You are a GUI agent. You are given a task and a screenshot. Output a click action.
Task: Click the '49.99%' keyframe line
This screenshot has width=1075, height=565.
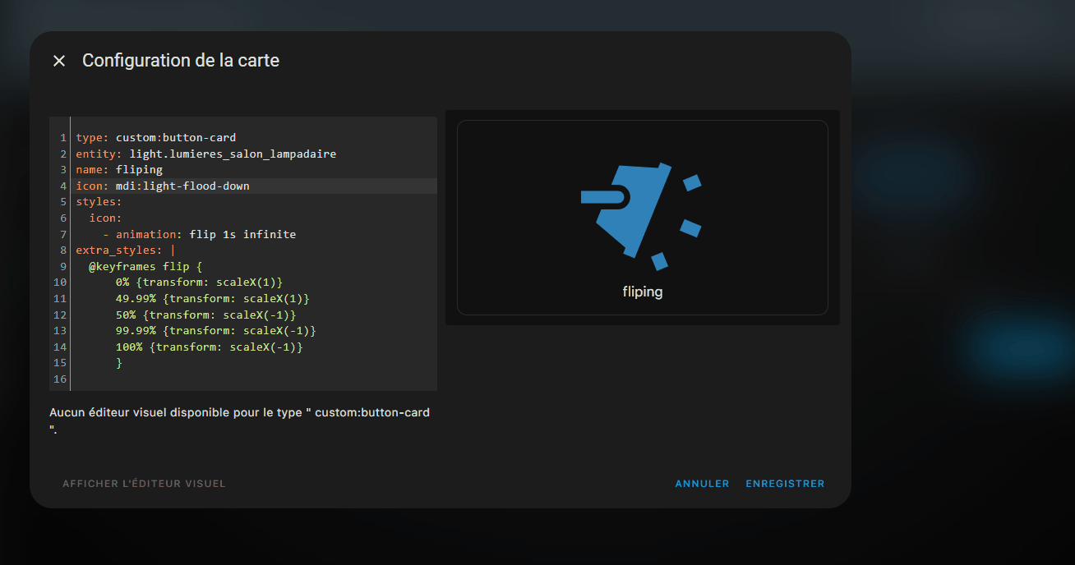(212, 299)
